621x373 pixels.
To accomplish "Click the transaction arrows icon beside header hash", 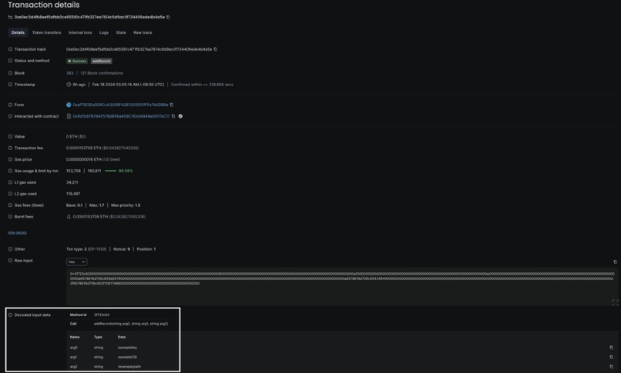I will (10, 17).
